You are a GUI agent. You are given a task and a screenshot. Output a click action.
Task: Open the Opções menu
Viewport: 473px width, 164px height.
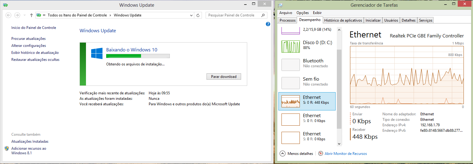click(x=303, y=13)
